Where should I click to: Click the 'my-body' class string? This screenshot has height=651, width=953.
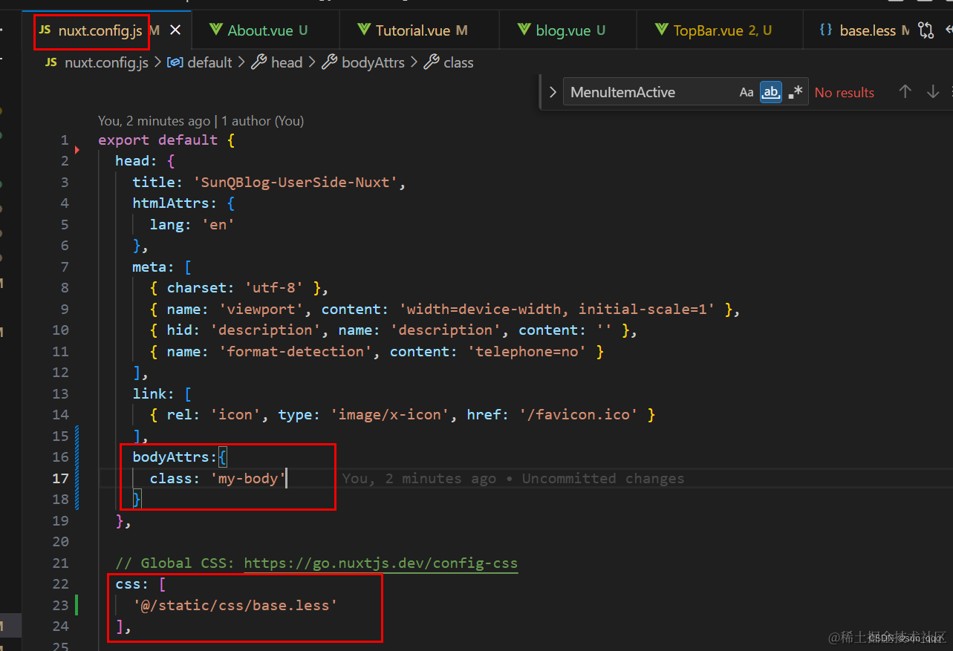coord(248,478)
